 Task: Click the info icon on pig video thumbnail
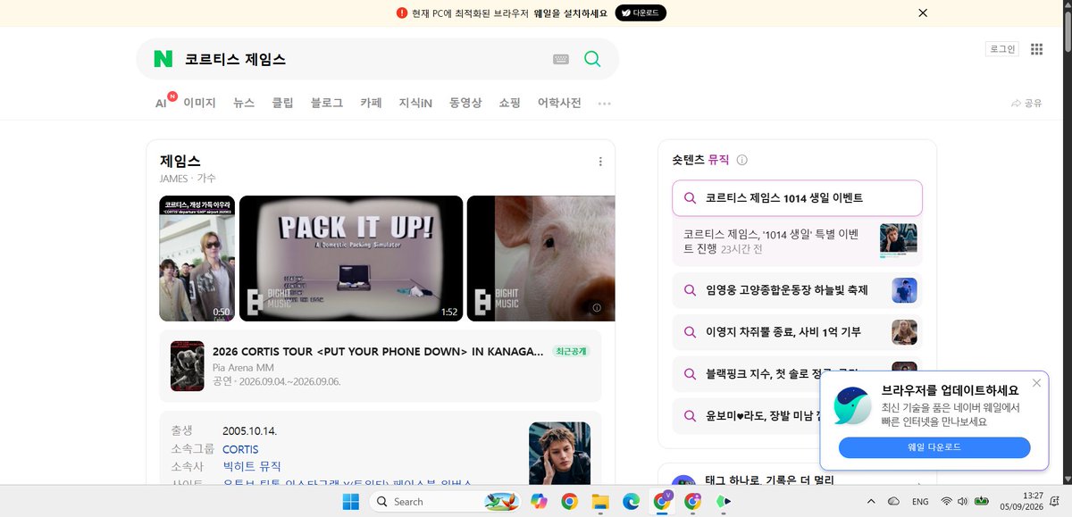(x=597, y=307)
